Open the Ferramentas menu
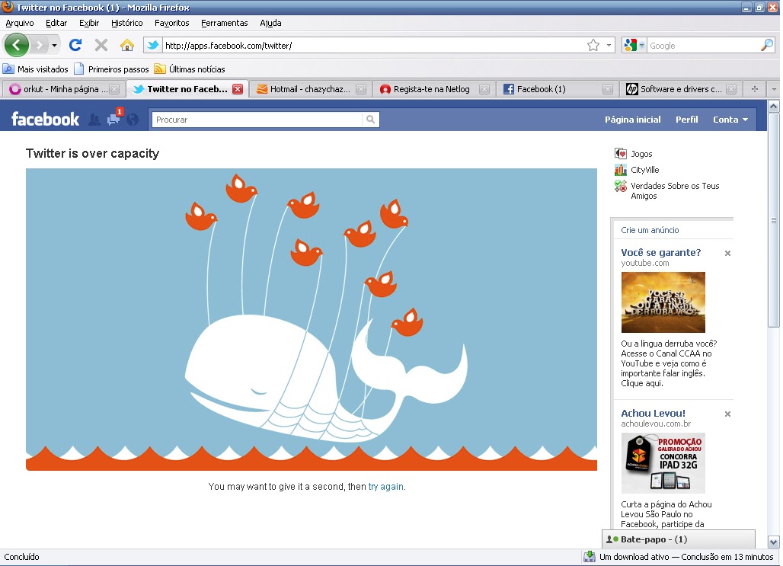 tap(224, 23)
